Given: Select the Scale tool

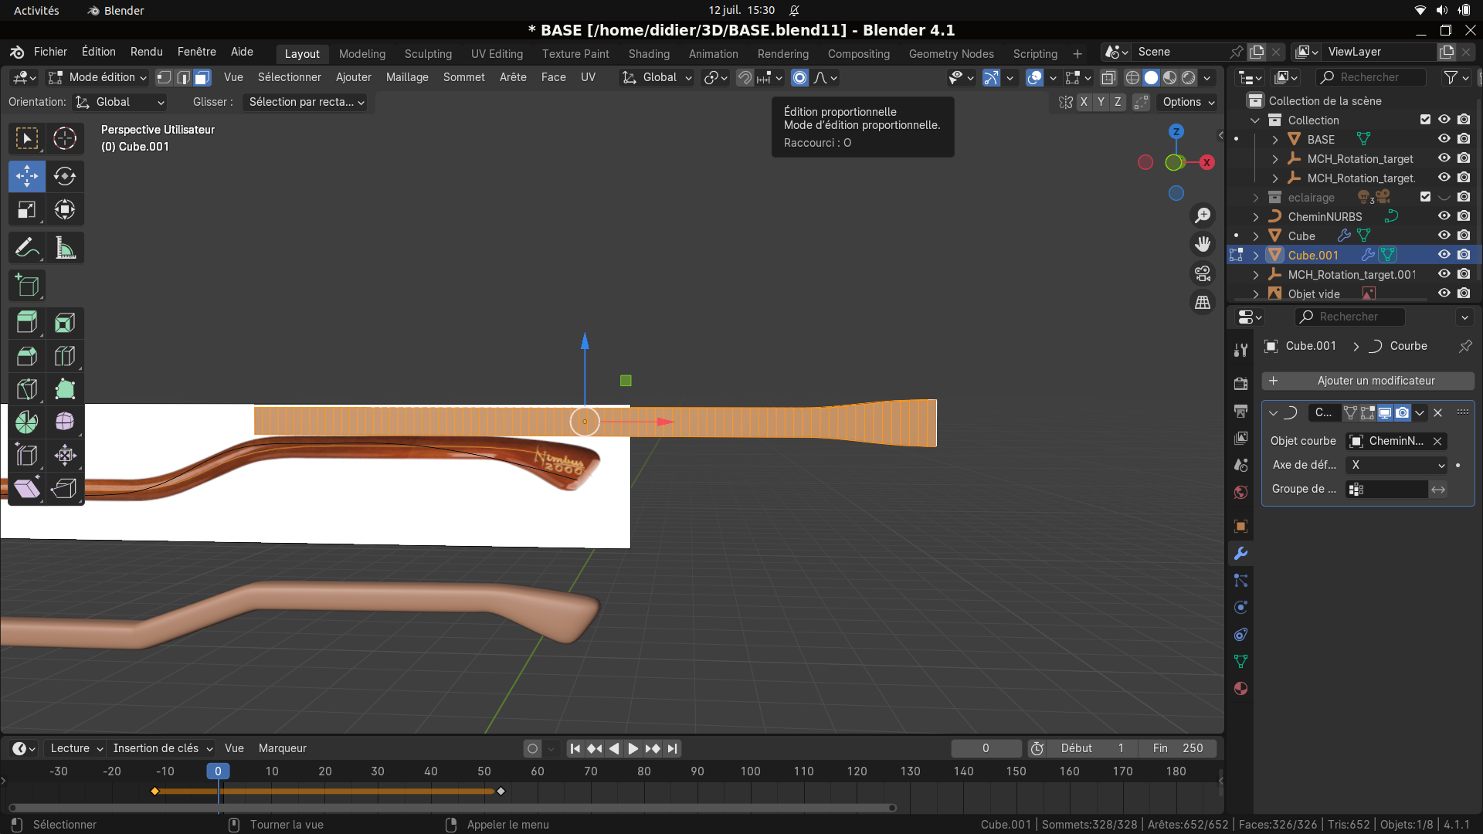Looking at the screenshot, I should click(27, 210).
